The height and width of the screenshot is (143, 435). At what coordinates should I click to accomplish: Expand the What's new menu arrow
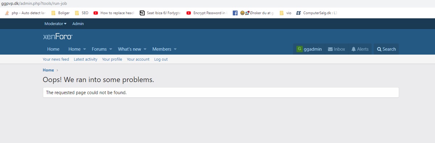click(145, 49)
